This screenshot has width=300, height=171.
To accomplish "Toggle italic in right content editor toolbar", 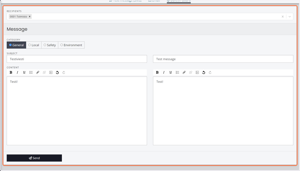I will 164,72.
